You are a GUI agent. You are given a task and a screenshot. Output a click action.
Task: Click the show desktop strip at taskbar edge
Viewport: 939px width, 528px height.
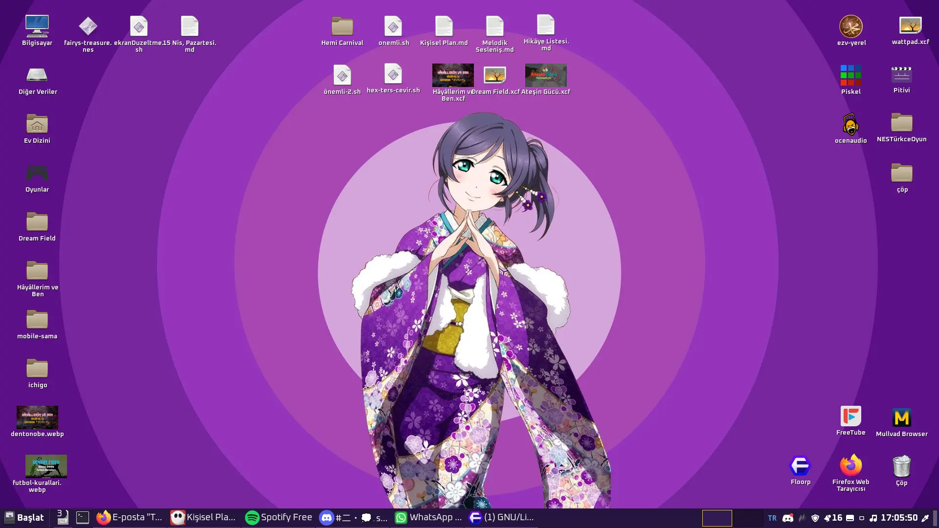[x=935, y=518]
